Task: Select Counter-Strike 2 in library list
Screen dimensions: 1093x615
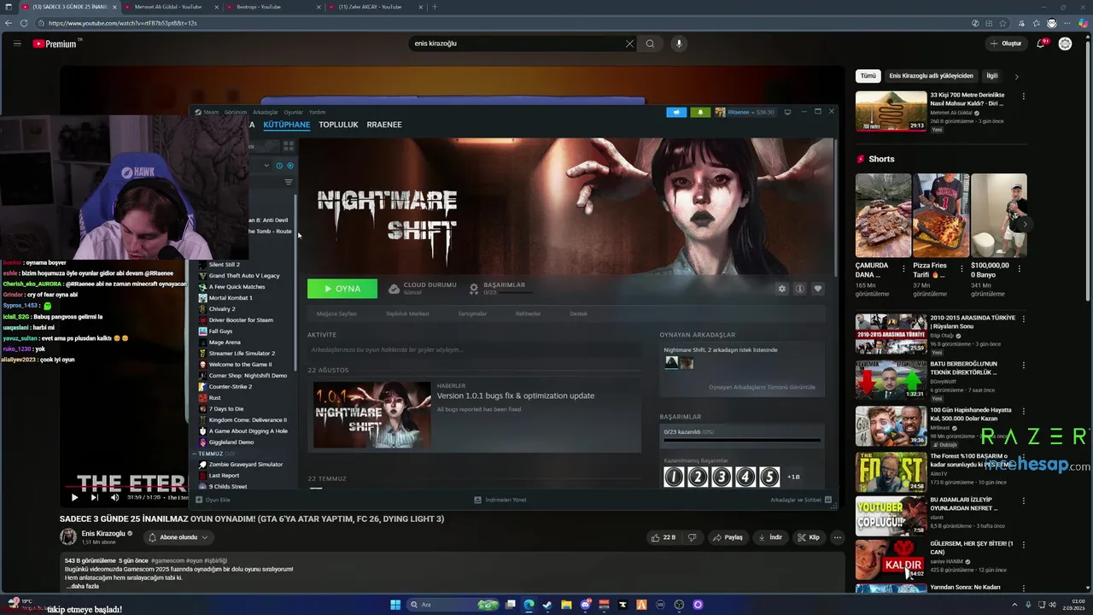Action: pos(231,387)
